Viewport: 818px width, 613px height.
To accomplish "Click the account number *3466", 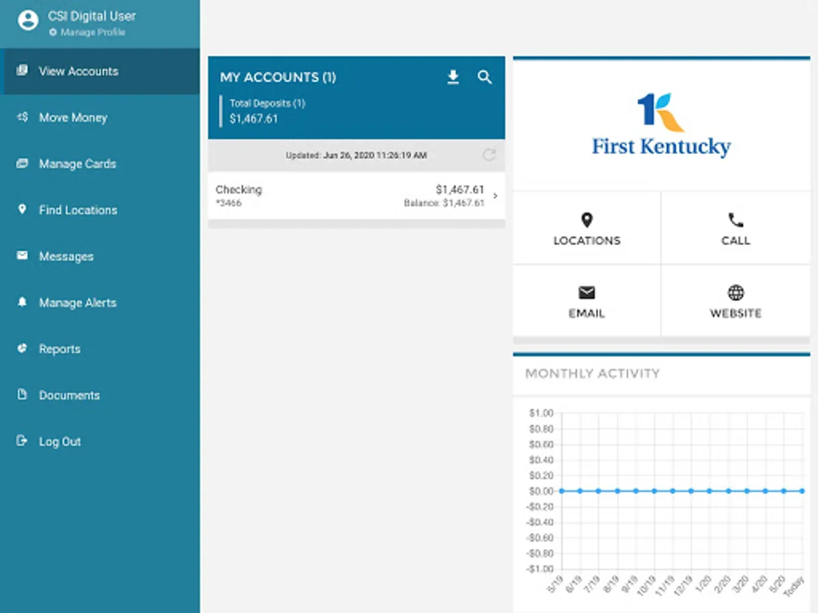I will [x=228, y=203].
